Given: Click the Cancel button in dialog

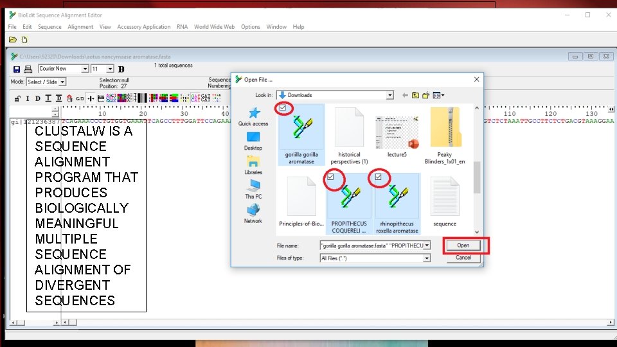Looking at the screenshot, I should (x=463, y=258).
